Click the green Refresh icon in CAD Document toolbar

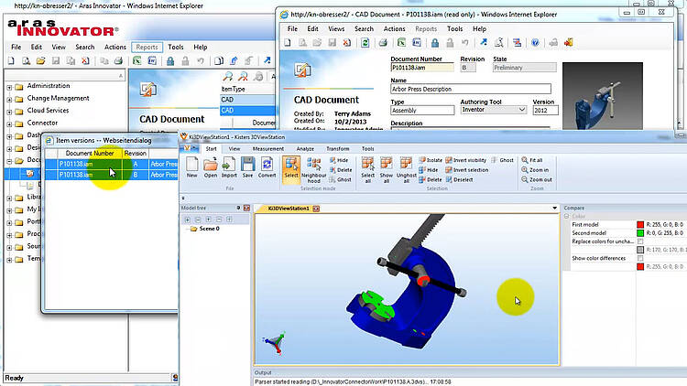tap(365, 42)
